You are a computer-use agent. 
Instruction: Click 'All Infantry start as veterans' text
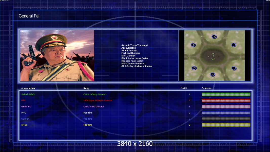(137, 66)
